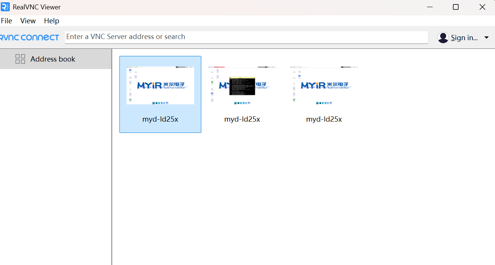Screen dimensions: 495x265
Task: Open the File menu
Action: pyautogui.click(x=6, y=21)
